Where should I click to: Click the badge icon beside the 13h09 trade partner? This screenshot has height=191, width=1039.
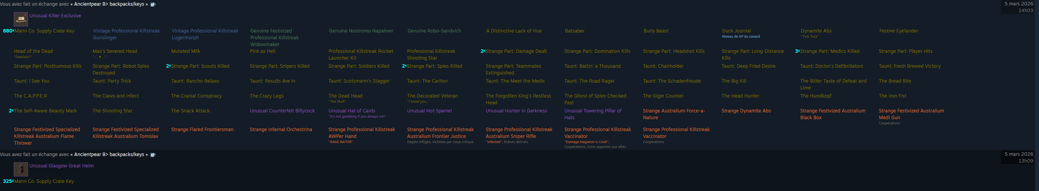153,155
